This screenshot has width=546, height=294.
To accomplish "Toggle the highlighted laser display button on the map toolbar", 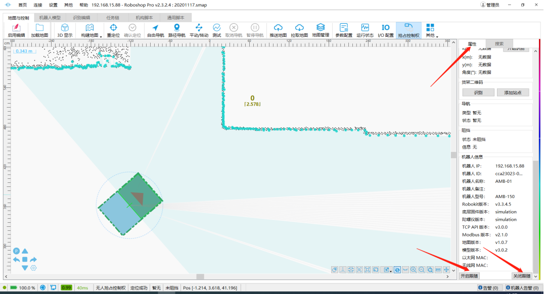I will tap(397, 270).
